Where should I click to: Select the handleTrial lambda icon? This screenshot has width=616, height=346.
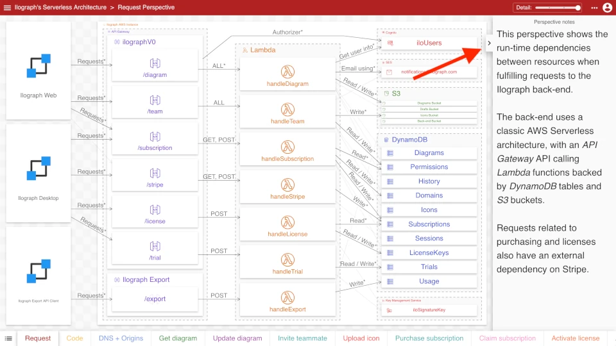tap(287, 259)
